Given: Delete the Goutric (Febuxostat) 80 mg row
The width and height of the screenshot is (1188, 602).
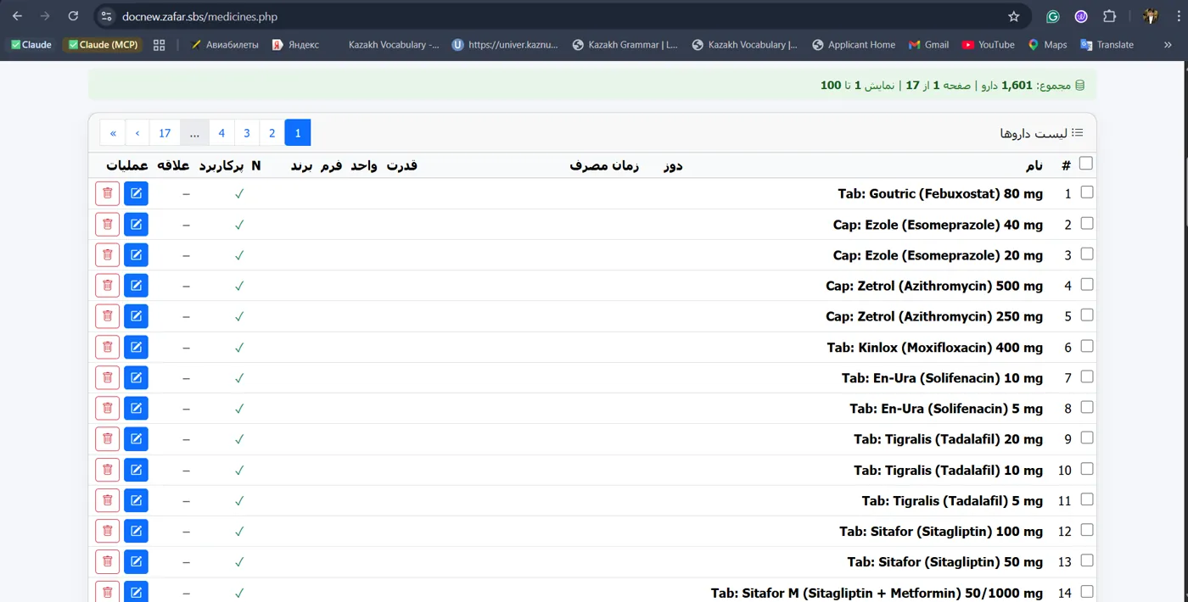Looking at the screenshot, I should (107, 193).
